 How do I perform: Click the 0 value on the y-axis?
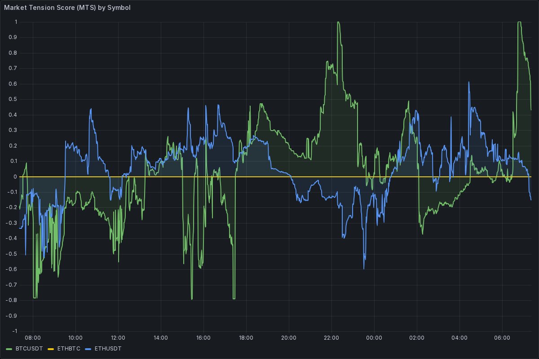[15, 177]
